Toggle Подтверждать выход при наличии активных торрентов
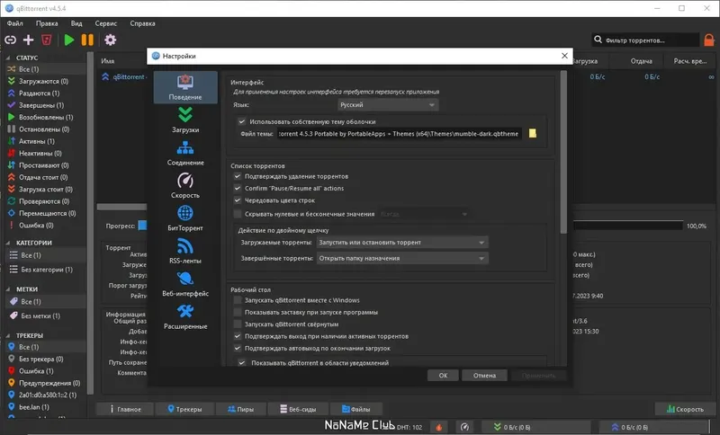Image resolution: width=720 pixels, height=435 pixels. click(238, 336)
